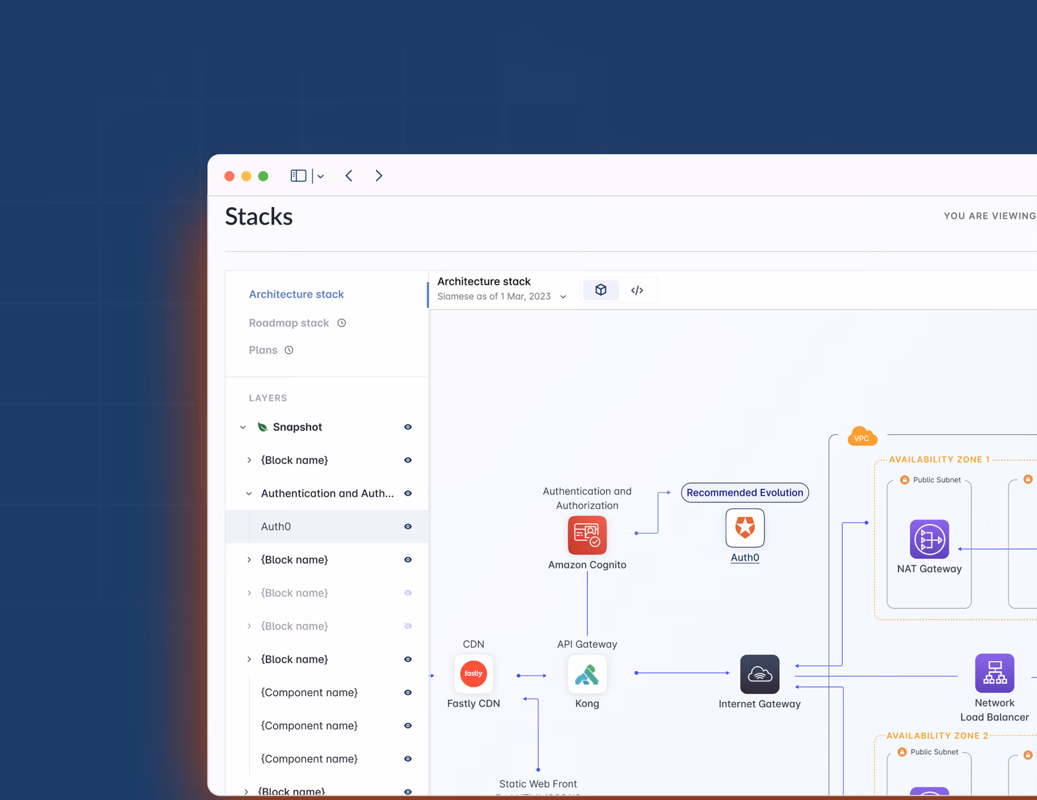
Task: Click the Auth0 link label
Action: [x=745, y=557]
